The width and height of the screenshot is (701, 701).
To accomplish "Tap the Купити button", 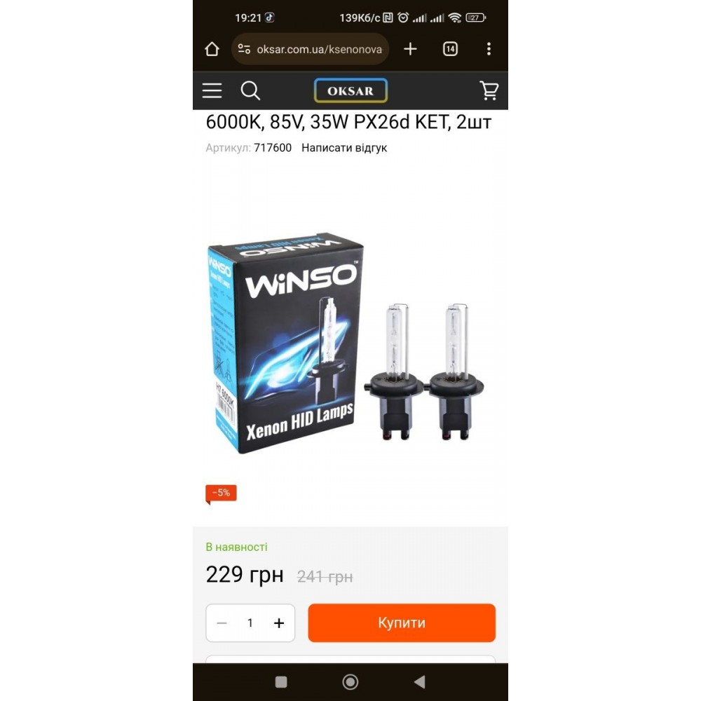I will click(402, 622).
